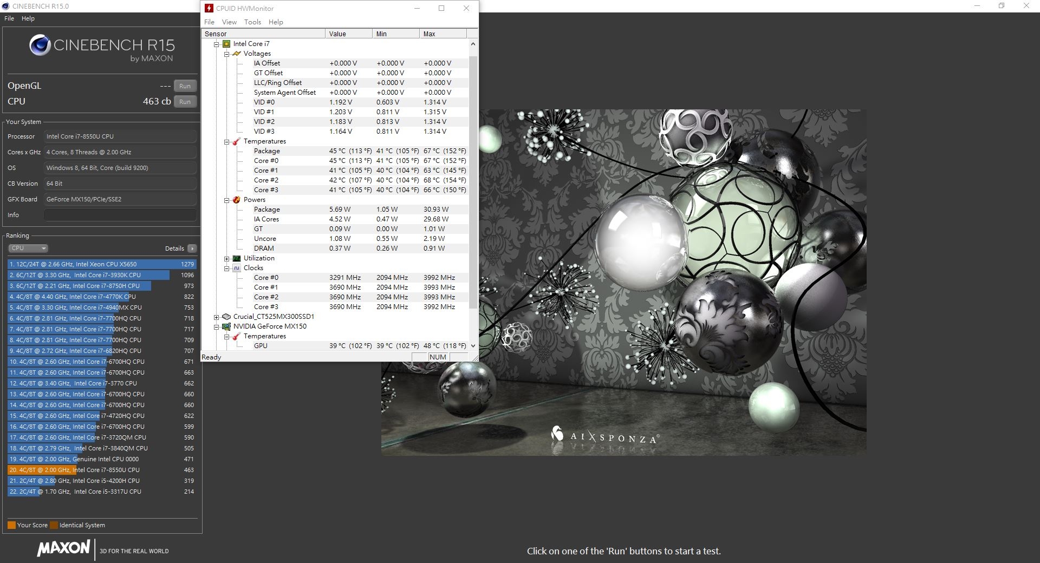Expand the Crucial_CT525MX300SSD1 node
Screen dimensions: 1040x563
(217, 317)
